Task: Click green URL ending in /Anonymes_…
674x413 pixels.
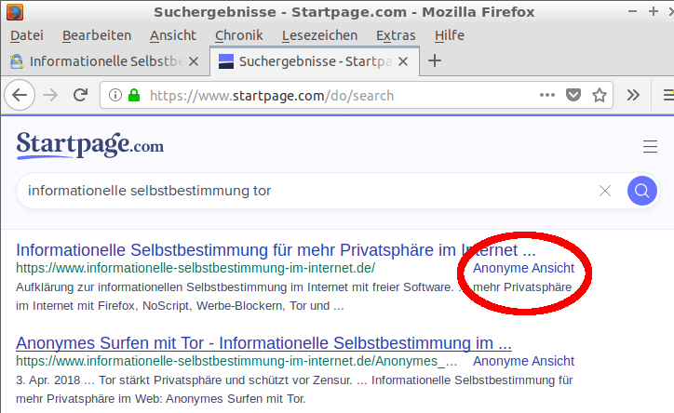Action: [x=236, y=361]
